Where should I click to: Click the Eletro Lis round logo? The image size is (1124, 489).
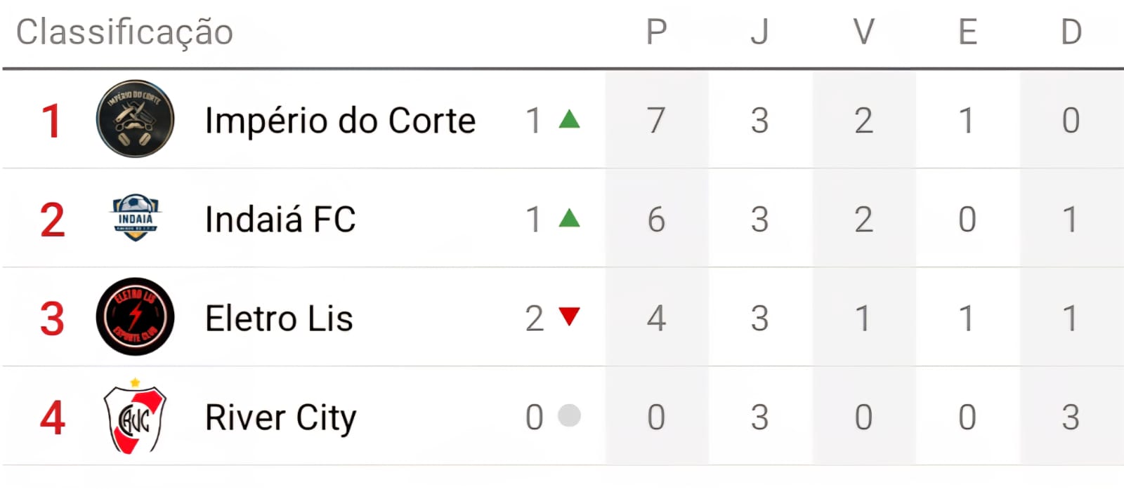click(135, 316)
